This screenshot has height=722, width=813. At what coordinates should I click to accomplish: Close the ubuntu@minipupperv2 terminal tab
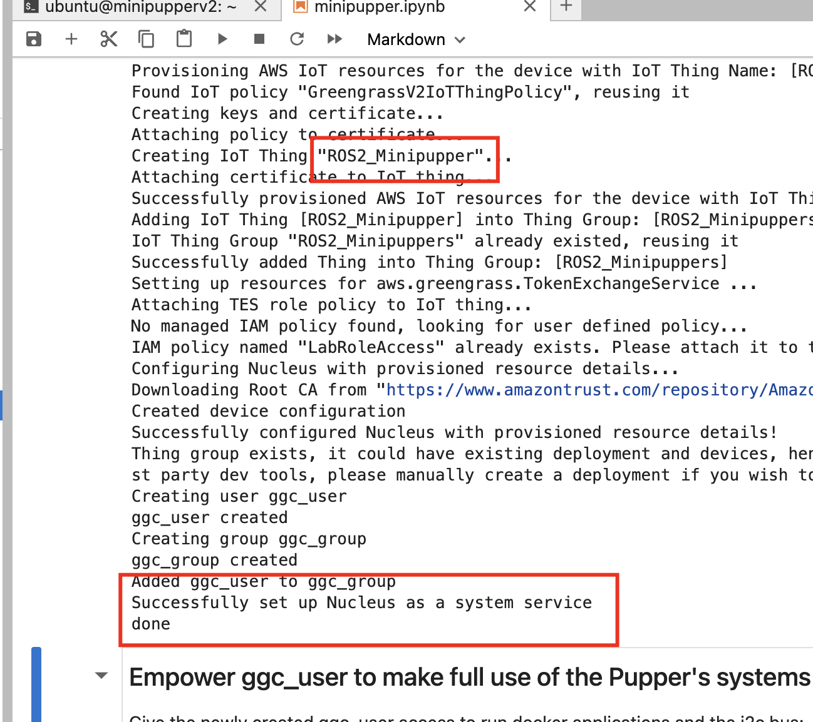point(261,7)
